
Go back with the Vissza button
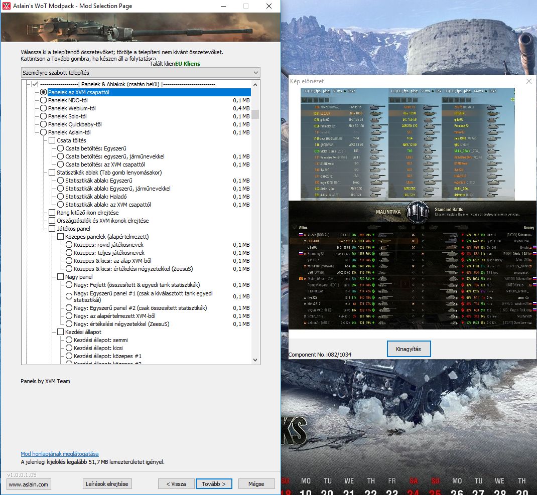tap(176, 484)
